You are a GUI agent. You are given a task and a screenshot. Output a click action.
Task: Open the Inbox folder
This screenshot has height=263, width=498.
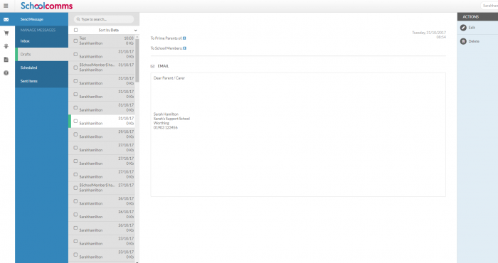[41, 41]
